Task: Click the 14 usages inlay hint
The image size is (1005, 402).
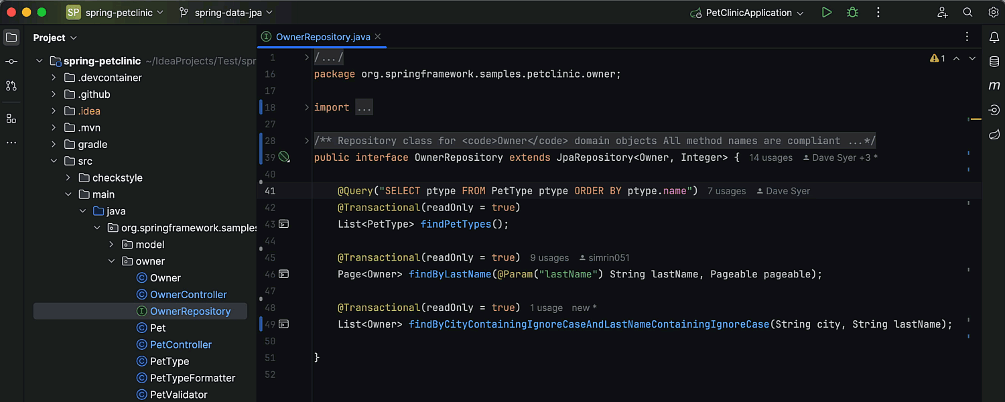Action: point(770,158)
